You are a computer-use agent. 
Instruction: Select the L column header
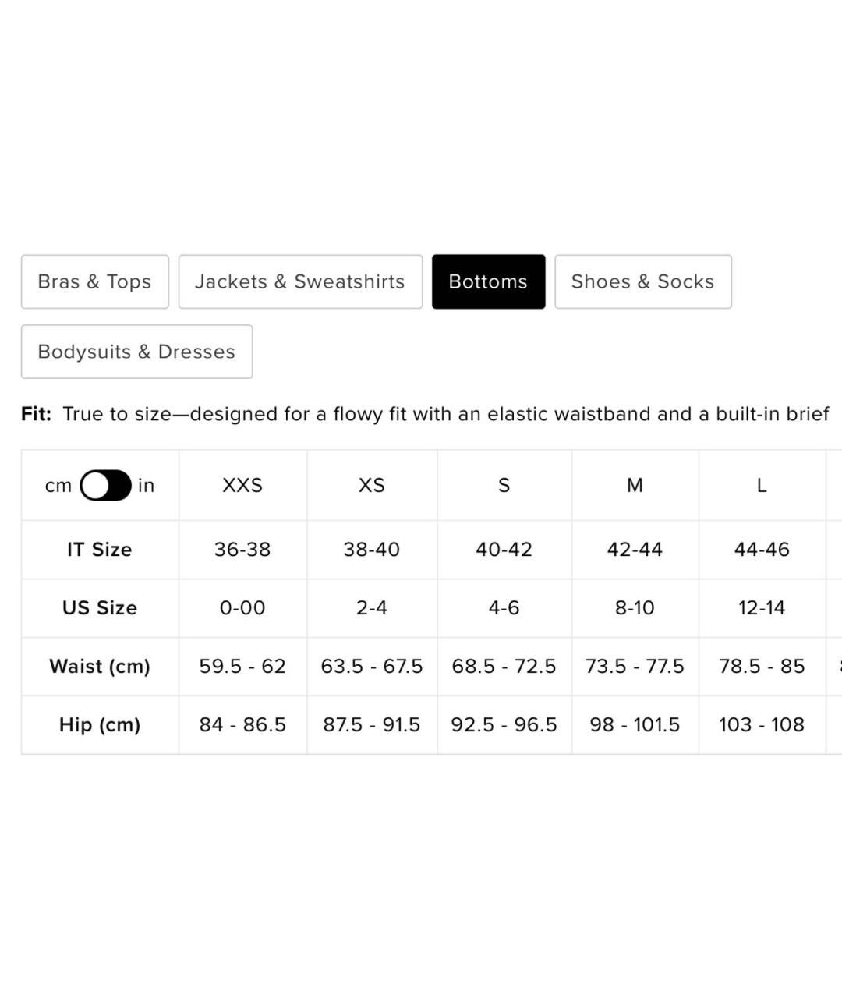762,485
